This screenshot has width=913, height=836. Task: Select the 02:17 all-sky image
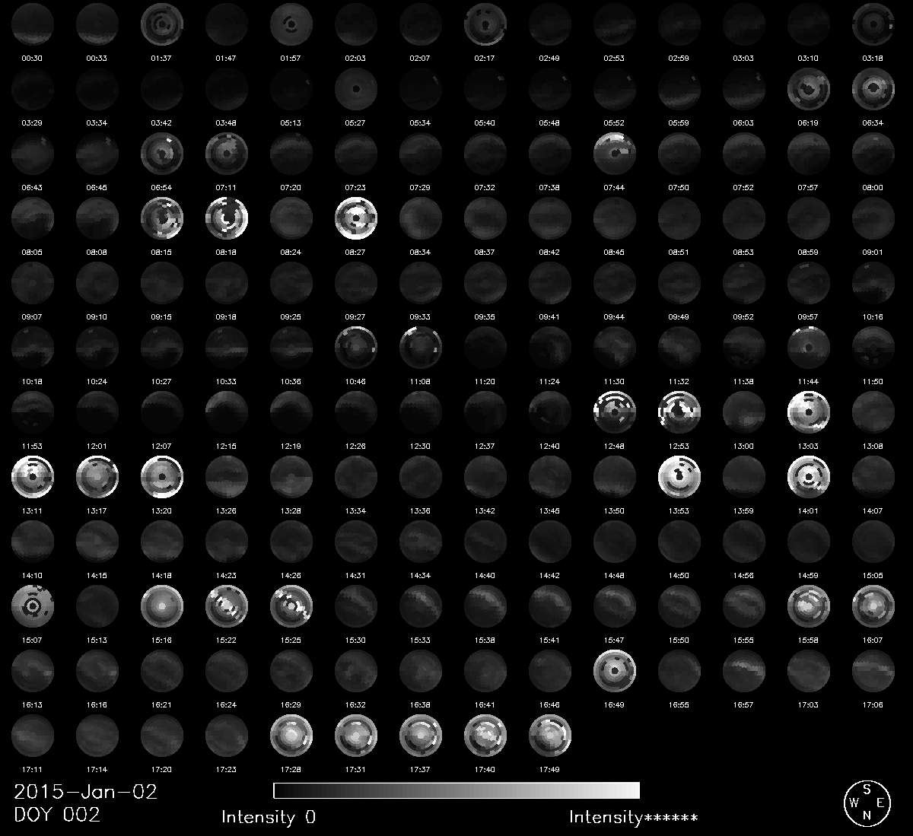485,24
